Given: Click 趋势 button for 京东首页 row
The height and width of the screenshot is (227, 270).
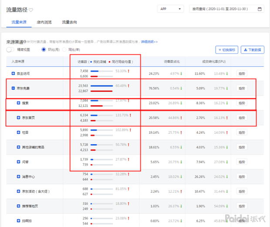Looking at the screenshot, I should [x=242, y=118].
